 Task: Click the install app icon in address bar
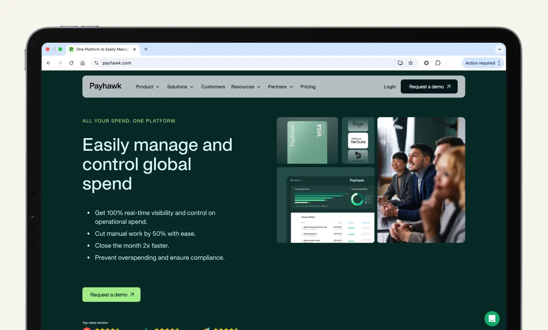(400, 63)
